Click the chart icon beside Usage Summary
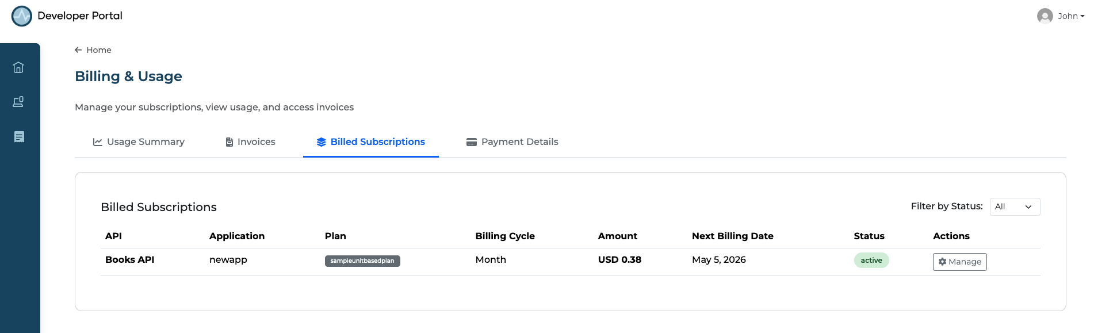Screen dimensions: 1094x333 point(98,142)
